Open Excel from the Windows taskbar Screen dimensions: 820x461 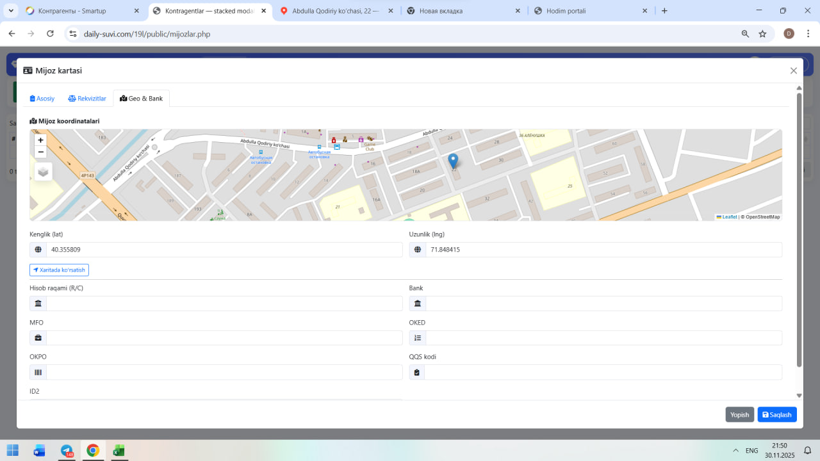(119, 451)
